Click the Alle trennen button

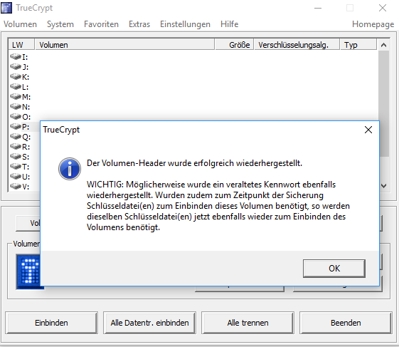click(x=248, y=323)
